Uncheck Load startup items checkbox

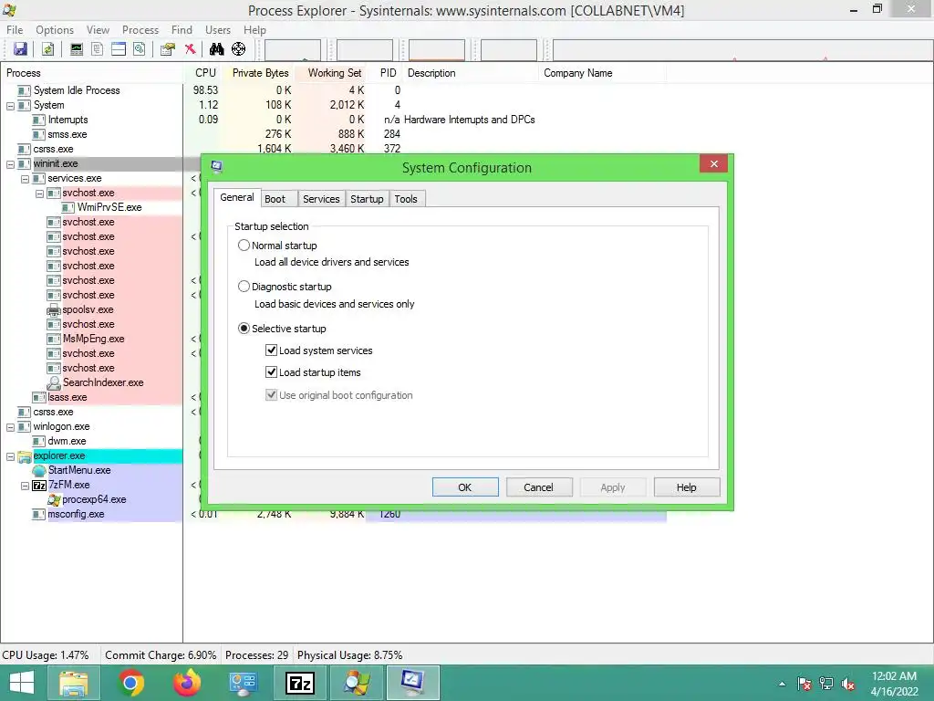point(271,372)
